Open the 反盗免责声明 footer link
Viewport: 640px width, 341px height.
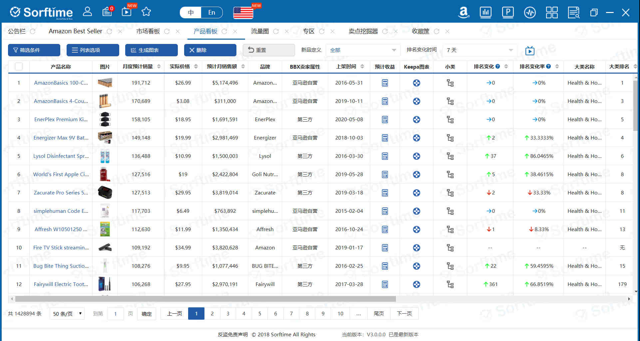point(233,335)
